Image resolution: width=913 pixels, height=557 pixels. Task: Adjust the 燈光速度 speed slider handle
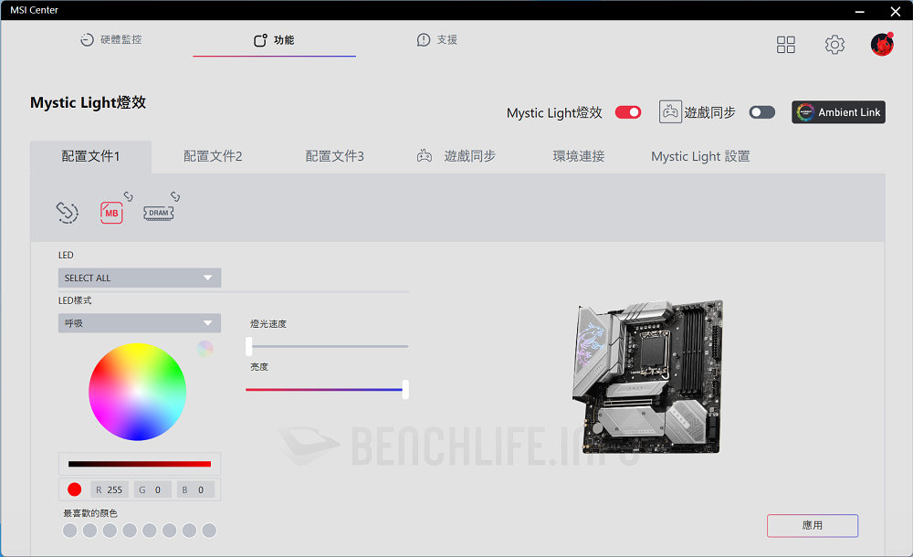[x=249, y=346]
